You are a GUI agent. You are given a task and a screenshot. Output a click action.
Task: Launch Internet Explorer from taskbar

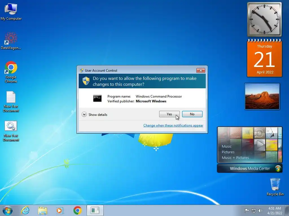point(25,210)
